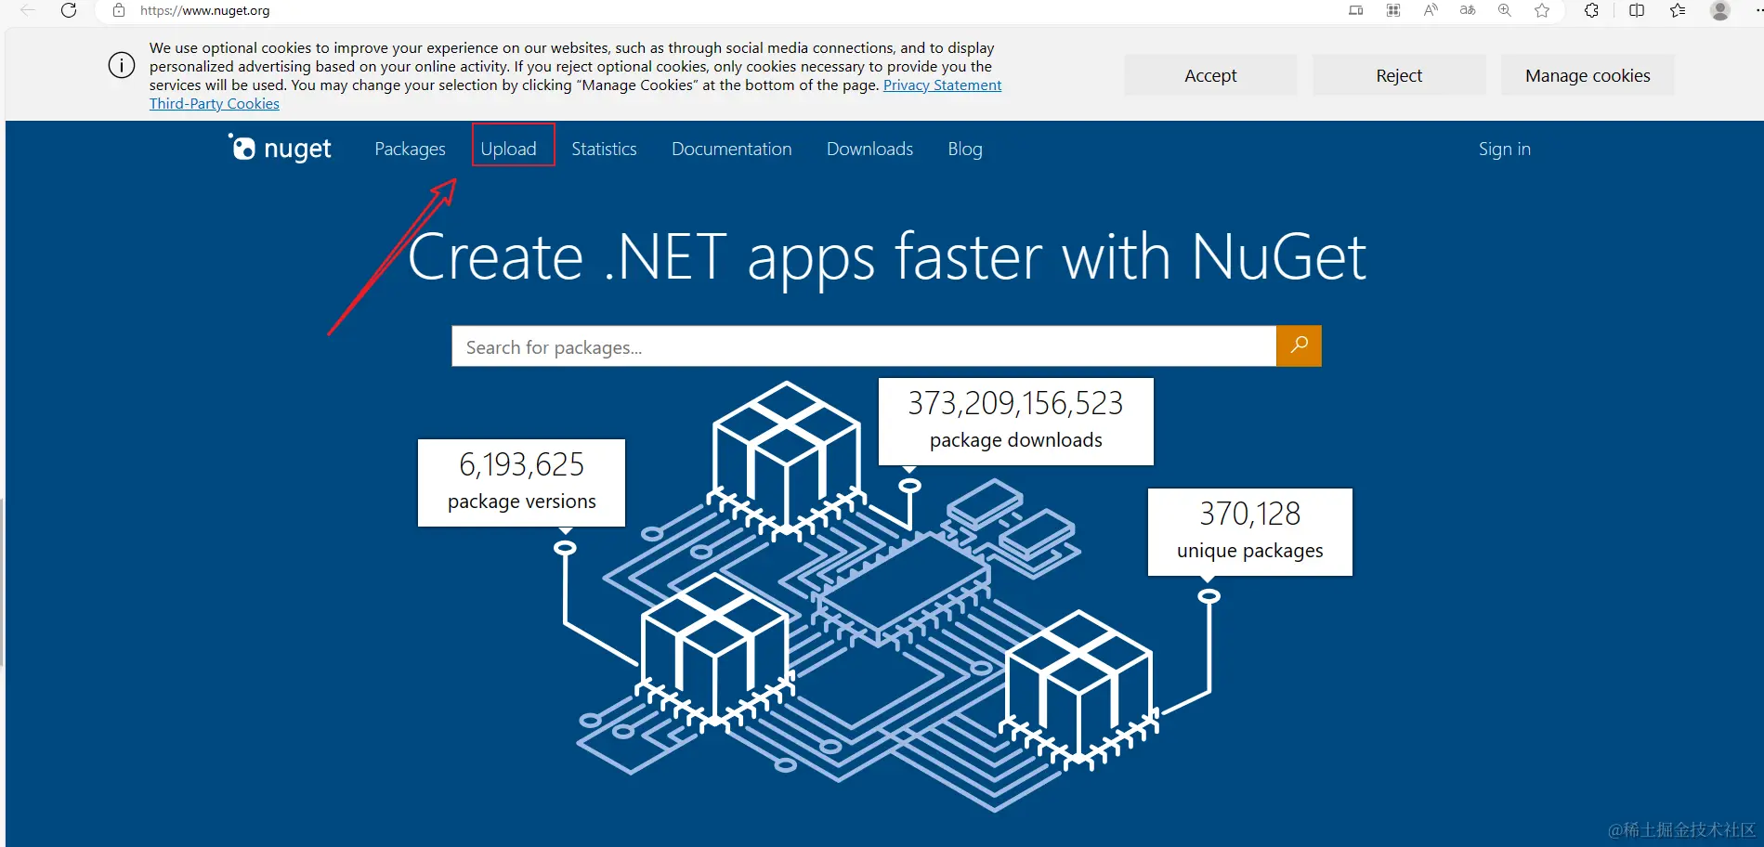Image resolution: width=1764 pixels, height=847 pixels.
Task: Open the Downloads nav item
Action: (x=869, y=149)
